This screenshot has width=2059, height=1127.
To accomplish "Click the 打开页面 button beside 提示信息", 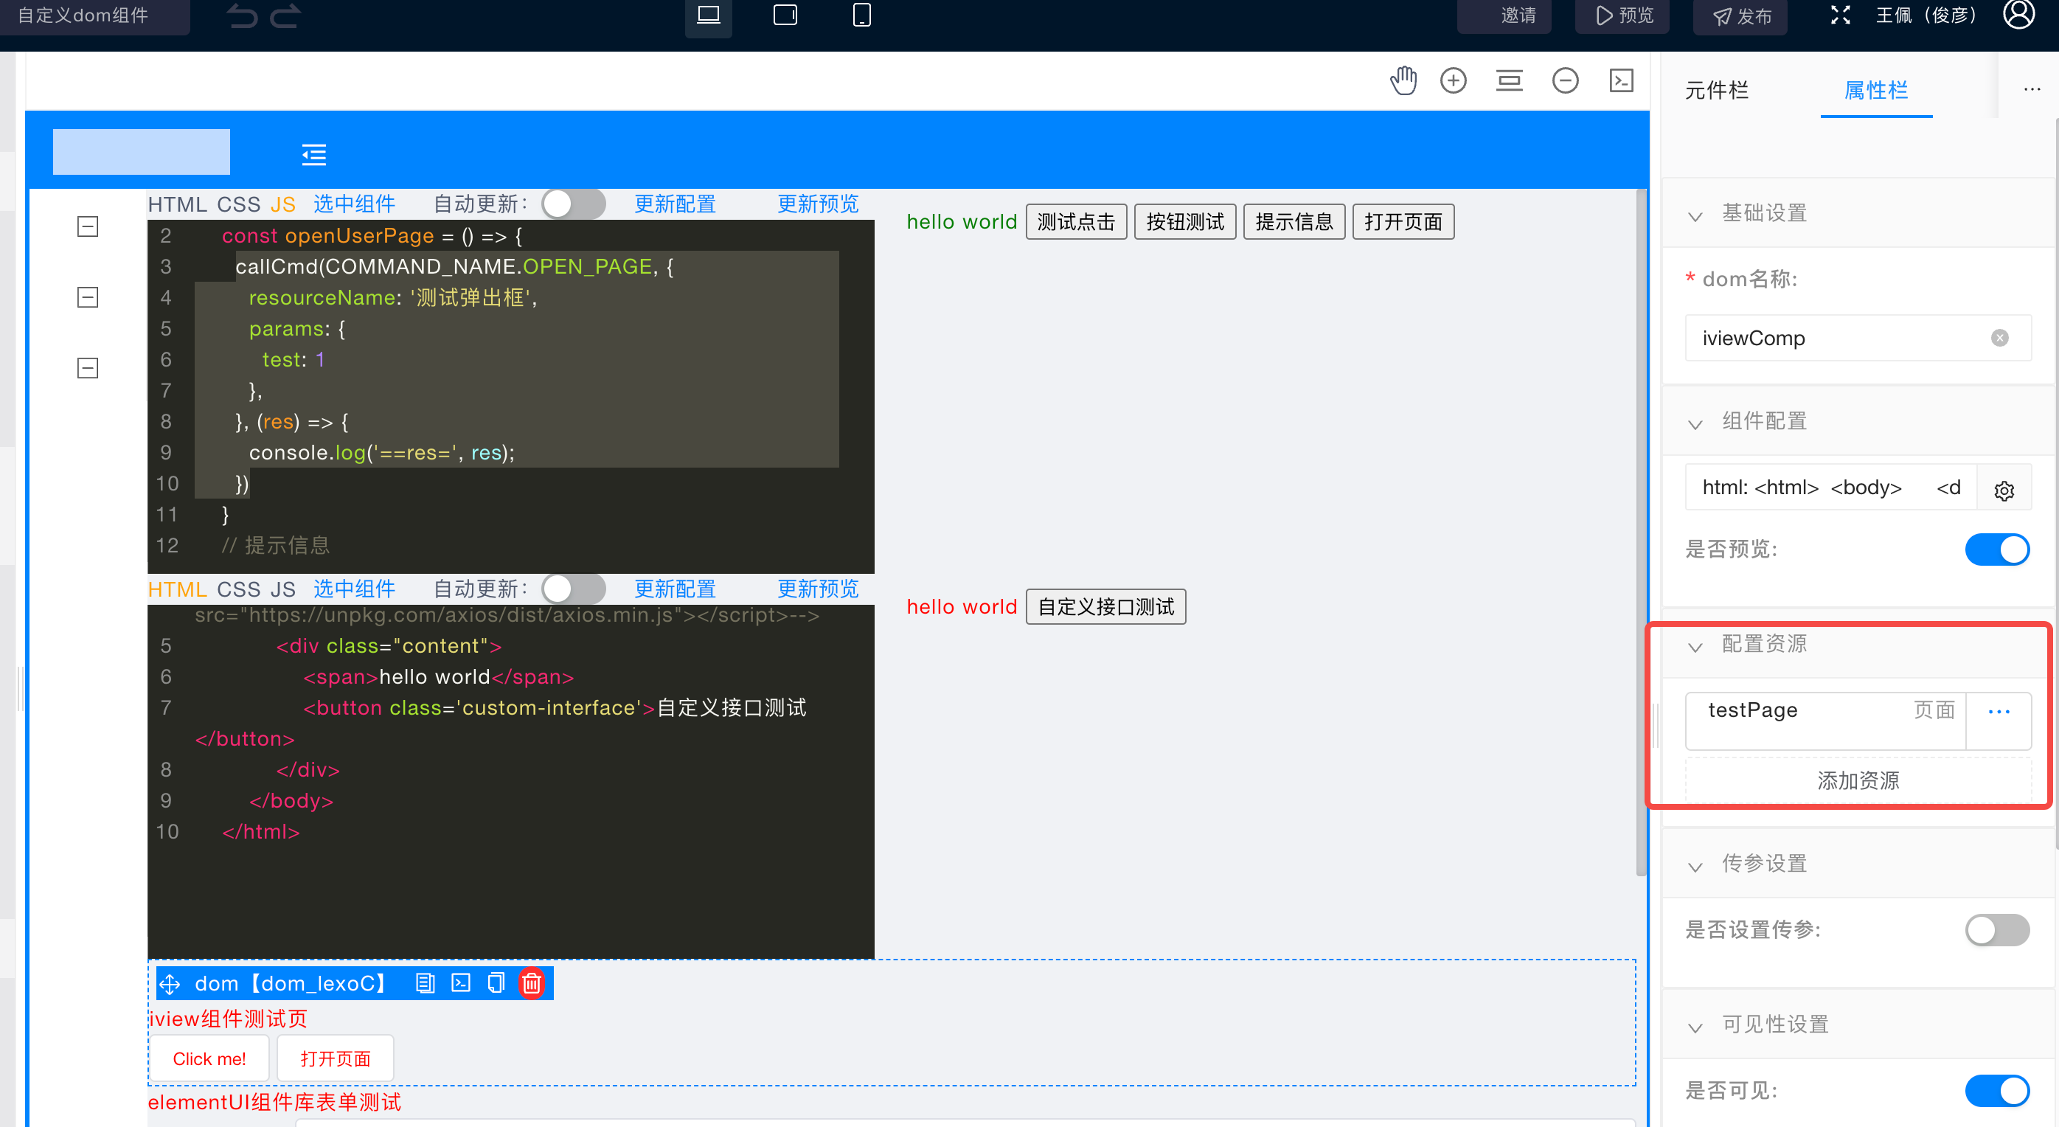I will (1403, 221).
